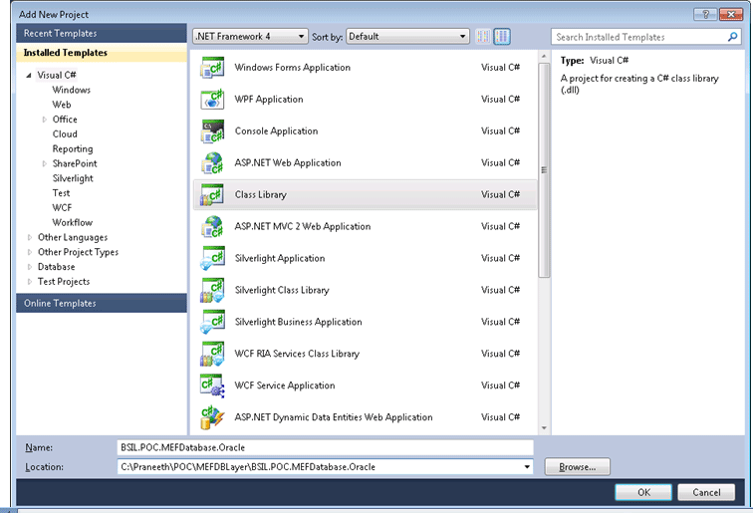The width and height of the screenshot is (753, 513).
Task: Select the 'WCF Service Application' template name
Action: [285, 385]
